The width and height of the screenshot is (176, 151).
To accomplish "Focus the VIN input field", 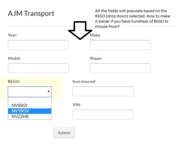I will coord(103,114).
